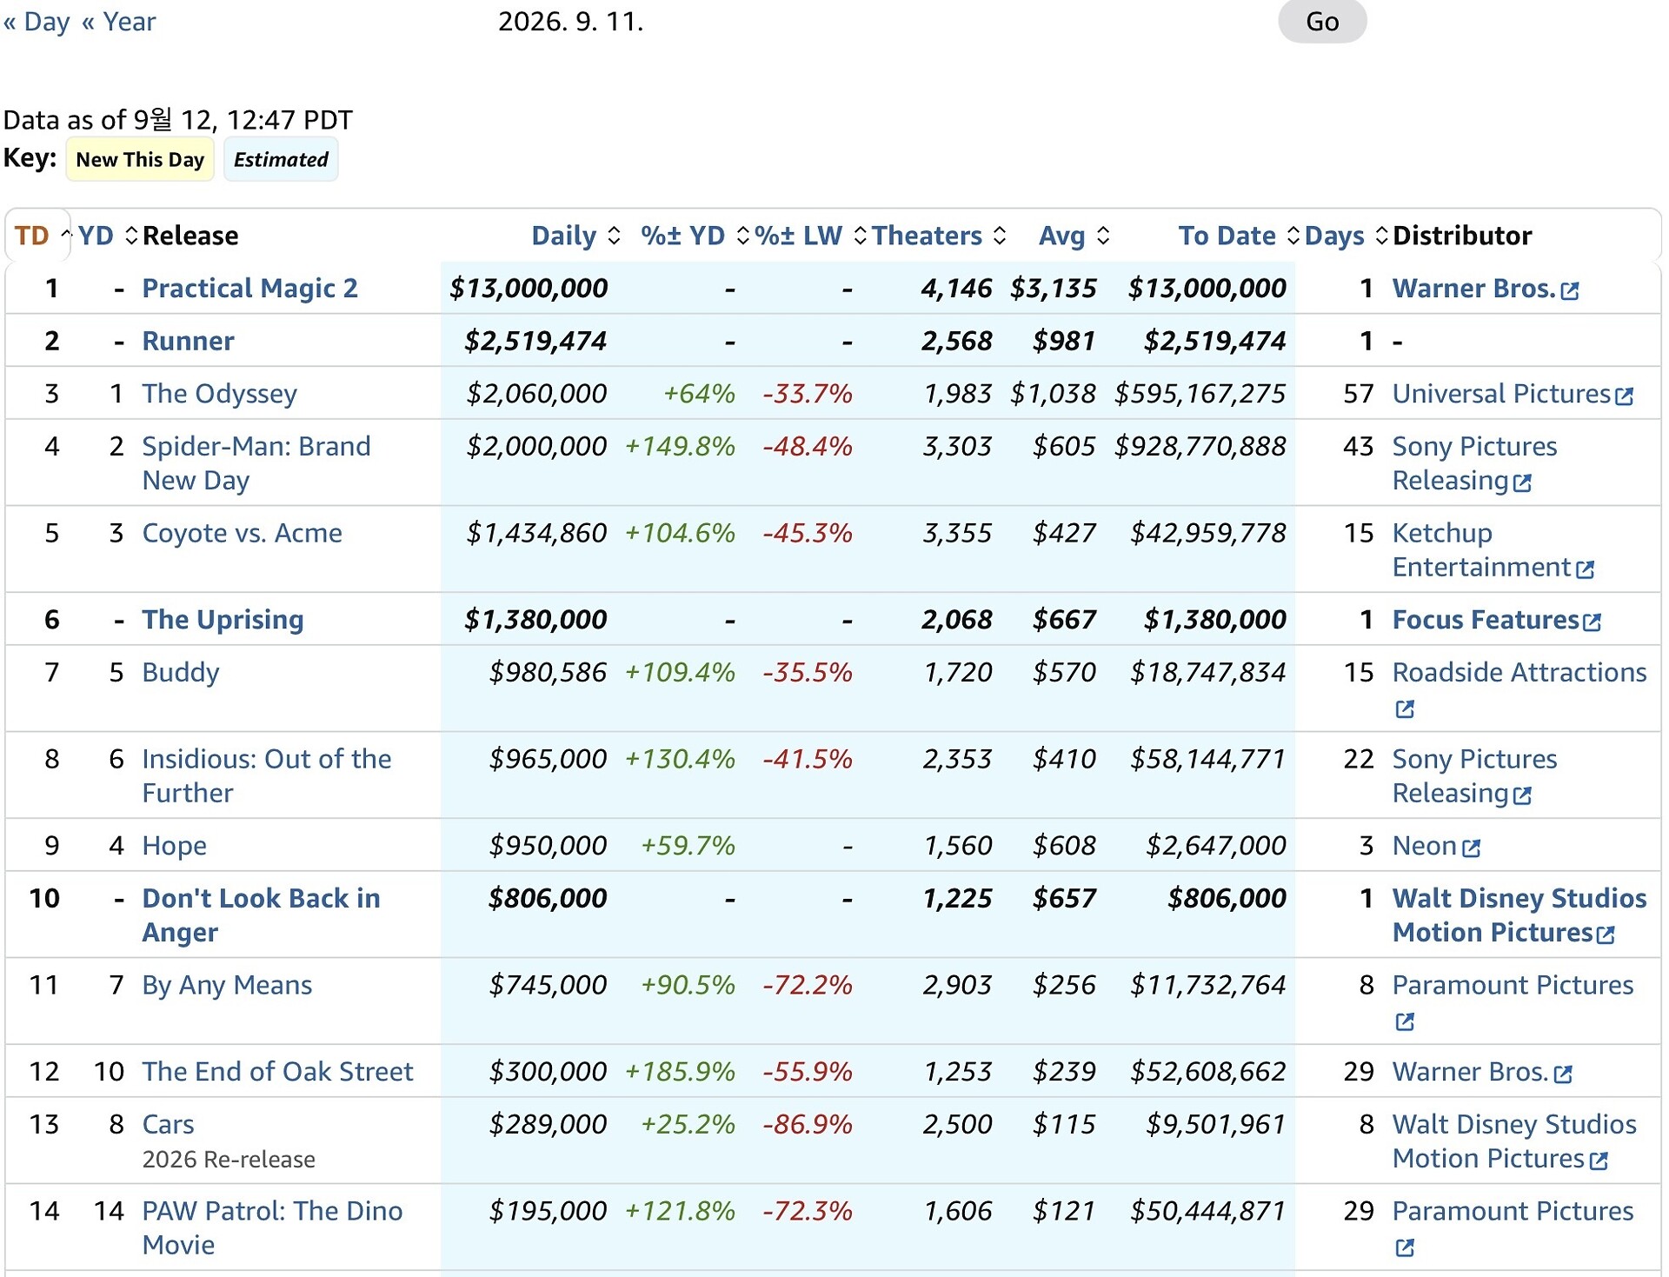Click external link icon beside Neon
This screenshot has width=1669, height=1277.
click(1471, 848)
